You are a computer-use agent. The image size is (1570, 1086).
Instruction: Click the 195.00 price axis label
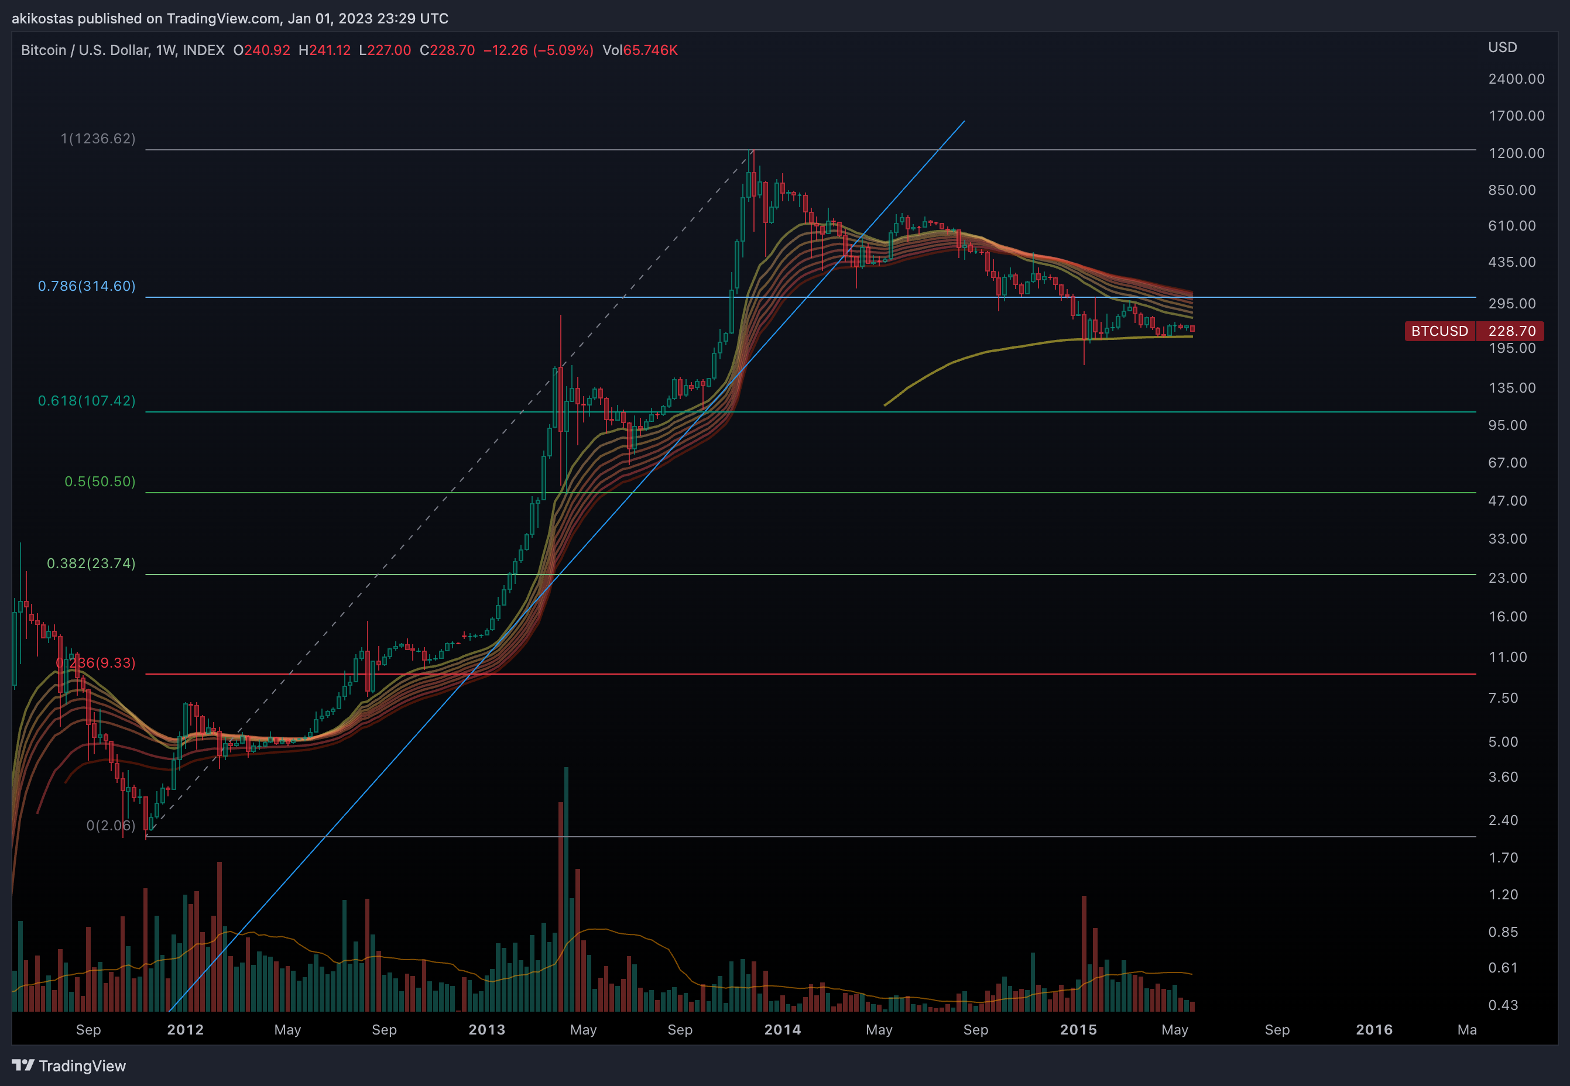(x=1512, y=348)
